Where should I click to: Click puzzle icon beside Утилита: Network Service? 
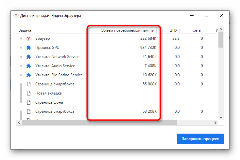[x=29, y=57]
